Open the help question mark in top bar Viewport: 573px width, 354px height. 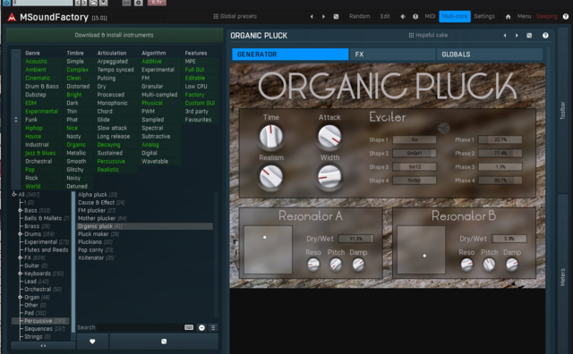(565, 16)
